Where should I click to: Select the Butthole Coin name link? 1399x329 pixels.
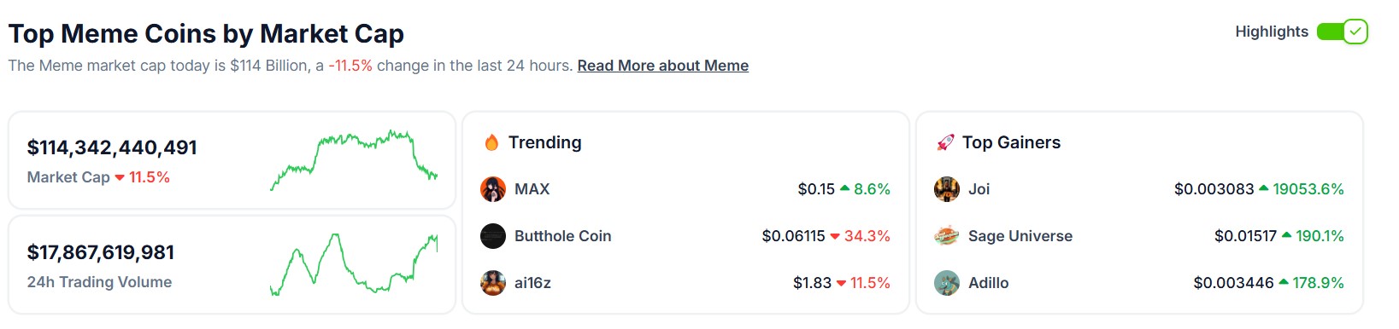tap(563, 236)
